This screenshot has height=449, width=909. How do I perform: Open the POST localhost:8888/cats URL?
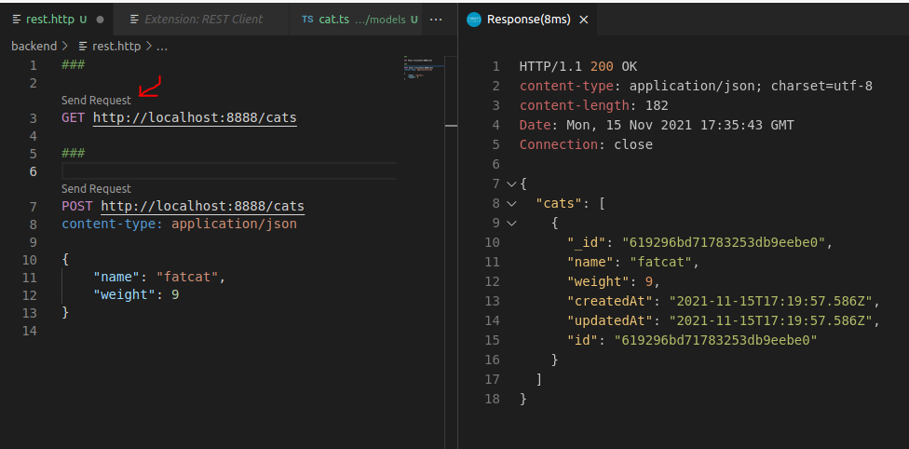click(x=202, y=206)
